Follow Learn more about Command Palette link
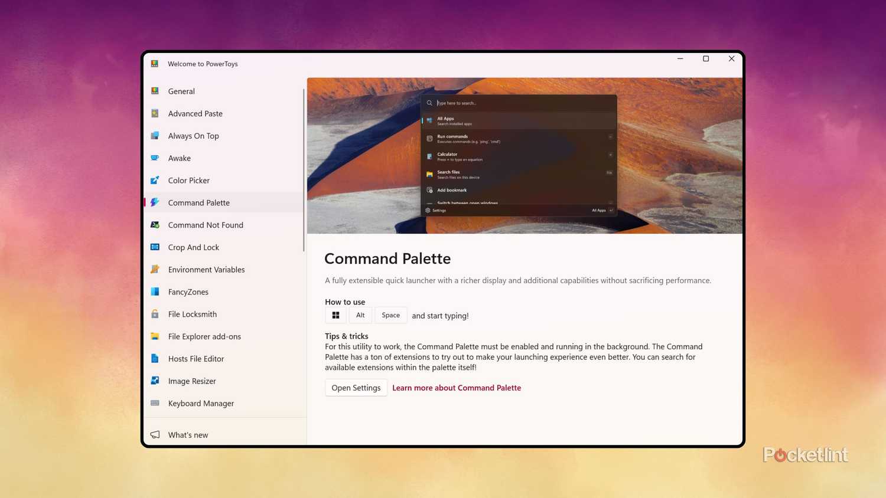Image resolution: width=886 pixels, height=498 pixels. [x=457, y=388]
